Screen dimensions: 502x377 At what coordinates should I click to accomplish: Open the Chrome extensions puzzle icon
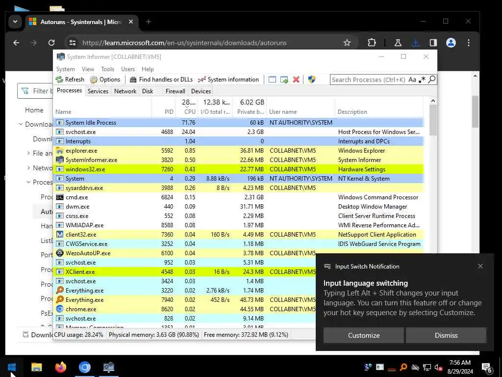[372, 43]
